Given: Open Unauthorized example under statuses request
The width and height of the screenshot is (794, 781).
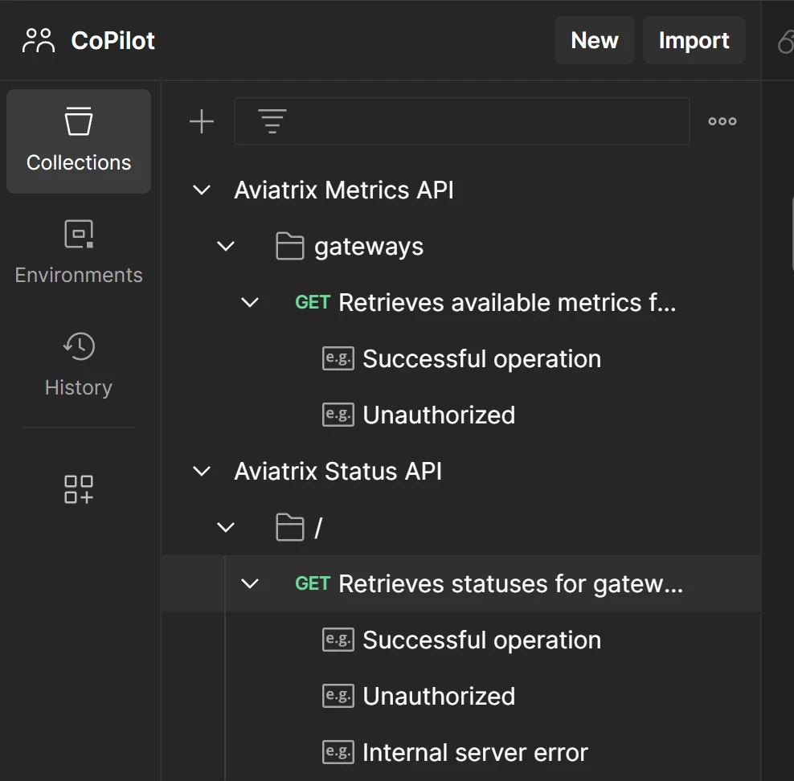Looking at the screenshot, I should click(439, 696).
